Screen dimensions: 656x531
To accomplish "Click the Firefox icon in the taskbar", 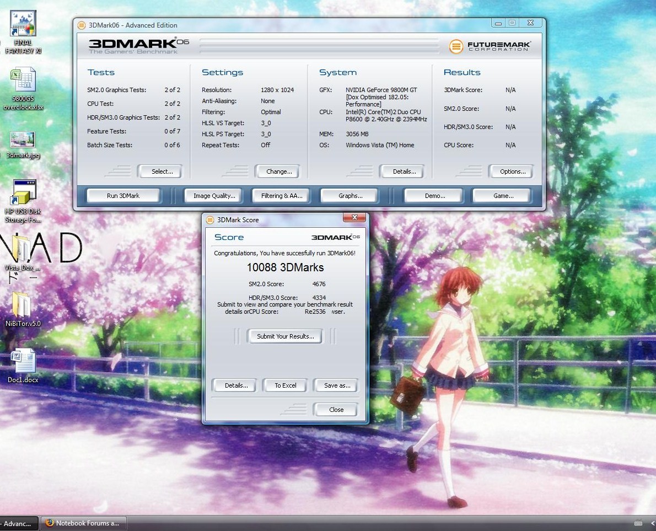I will tap(50, 523).
